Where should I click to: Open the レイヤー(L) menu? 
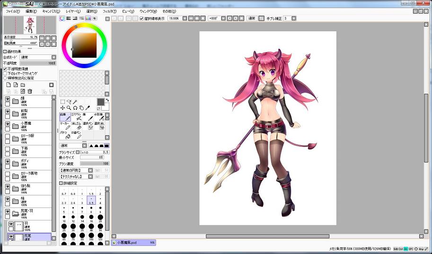[72, 11]
